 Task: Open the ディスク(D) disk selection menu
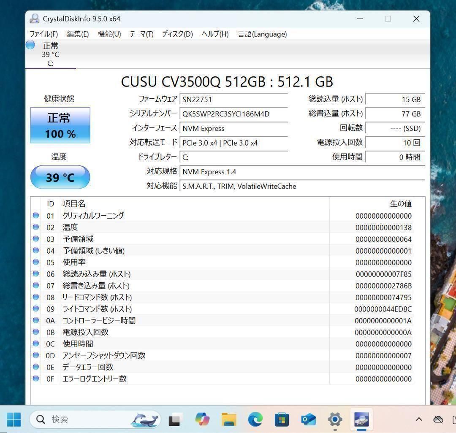(x=176, y=34)
